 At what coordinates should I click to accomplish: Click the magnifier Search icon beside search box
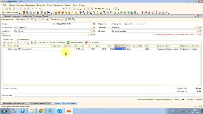point(40,9)
